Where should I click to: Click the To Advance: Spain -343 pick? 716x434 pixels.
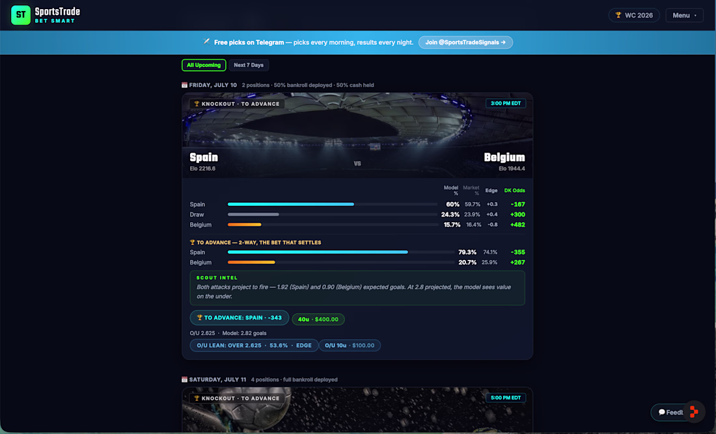(240, 318)
